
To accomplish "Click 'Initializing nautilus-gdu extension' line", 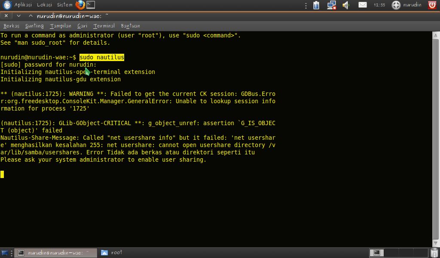I will click(x=61, y=79).
